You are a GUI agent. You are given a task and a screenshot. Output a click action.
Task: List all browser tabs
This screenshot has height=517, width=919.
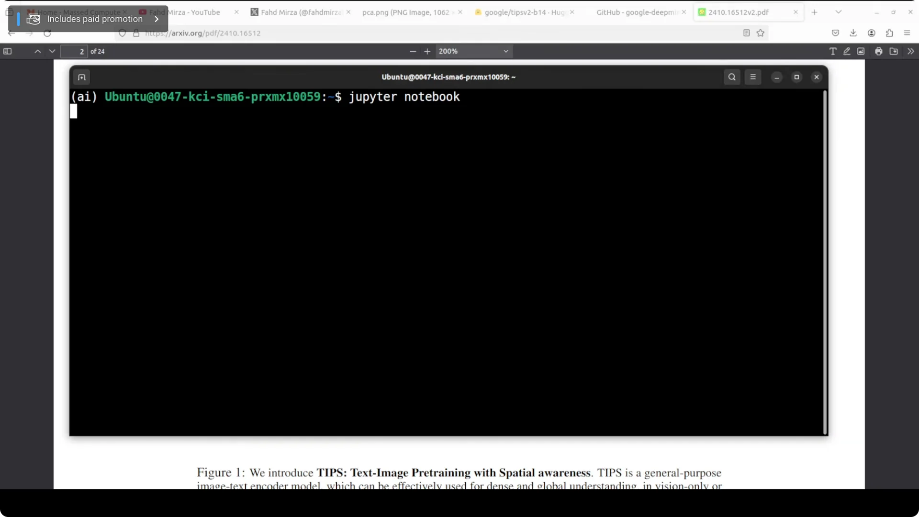pyautogui.click(x=839, y=12)
